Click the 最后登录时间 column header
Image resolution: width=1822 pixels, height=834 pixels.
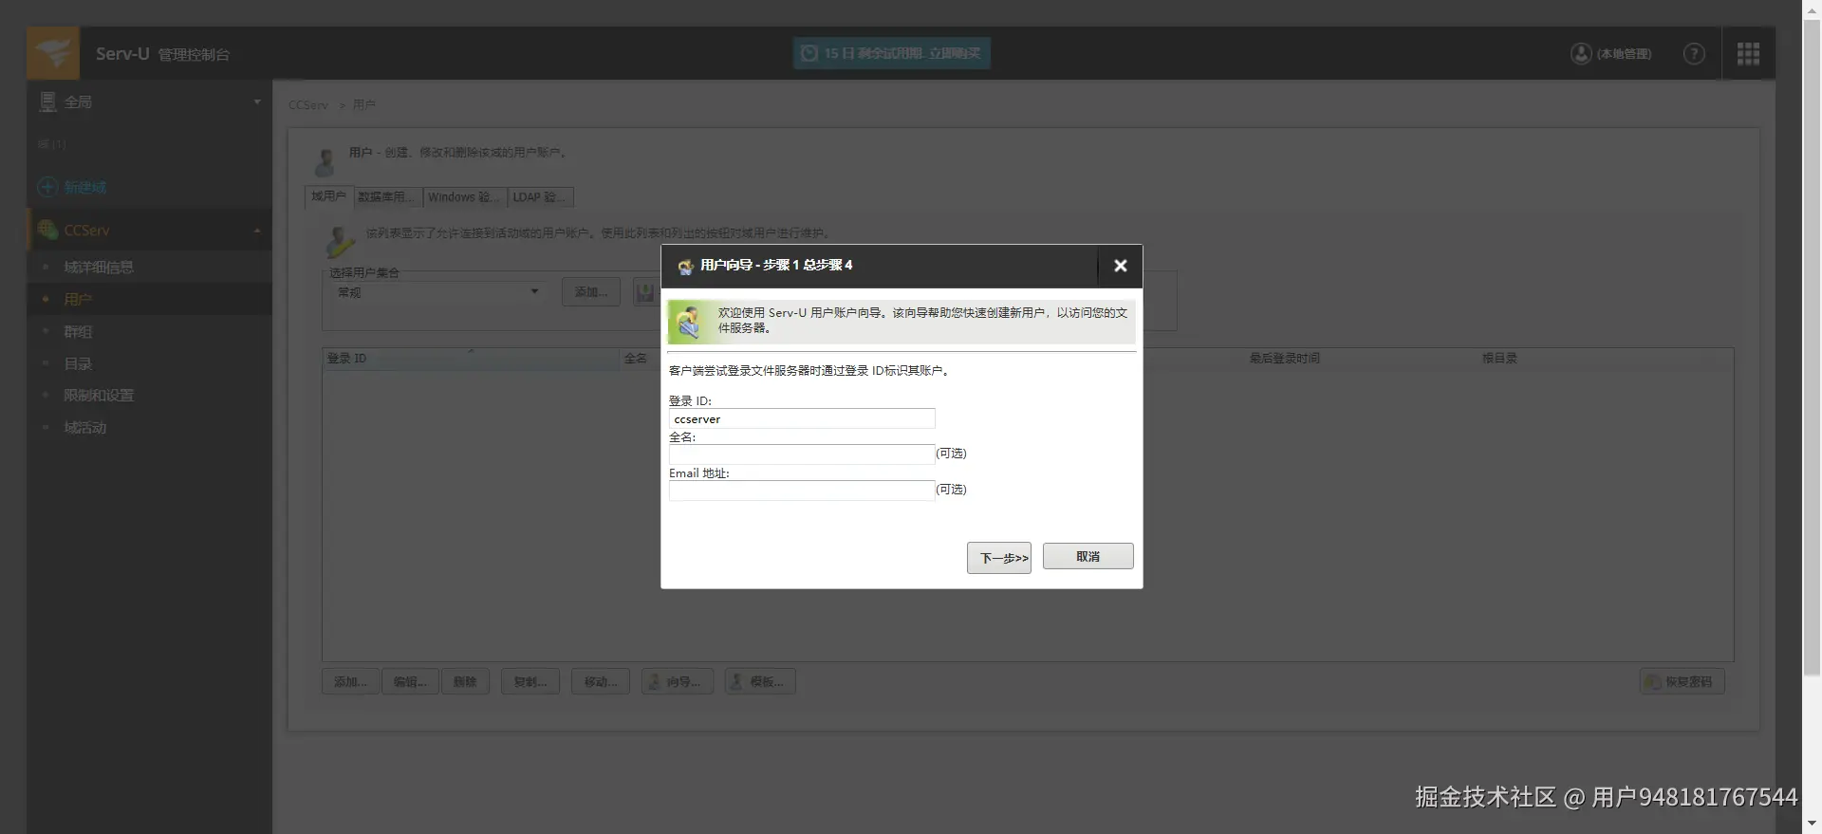(1284, 359)
